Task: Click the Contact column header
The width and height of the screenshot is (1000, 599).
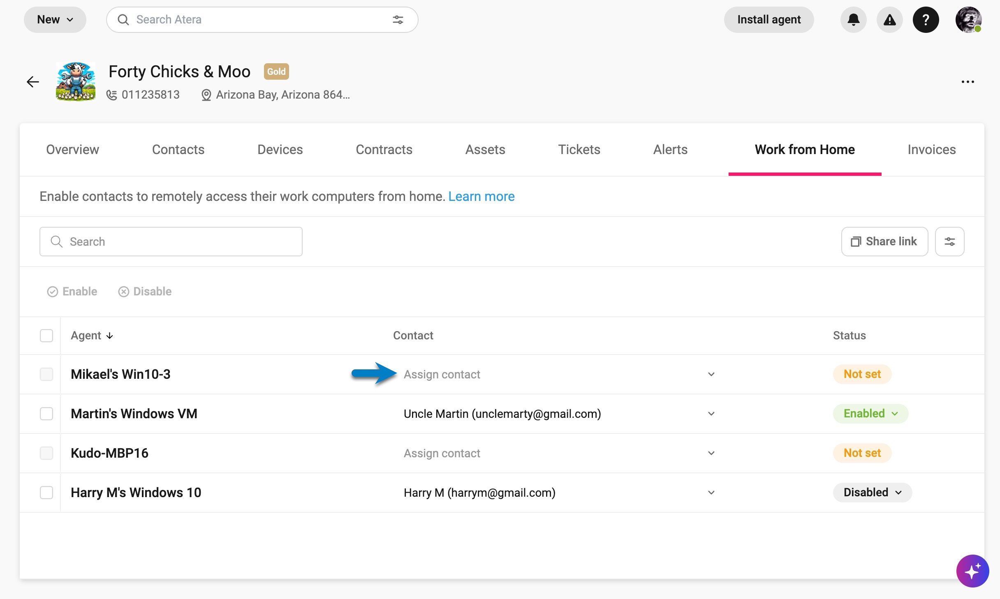Action: [413, 336]
